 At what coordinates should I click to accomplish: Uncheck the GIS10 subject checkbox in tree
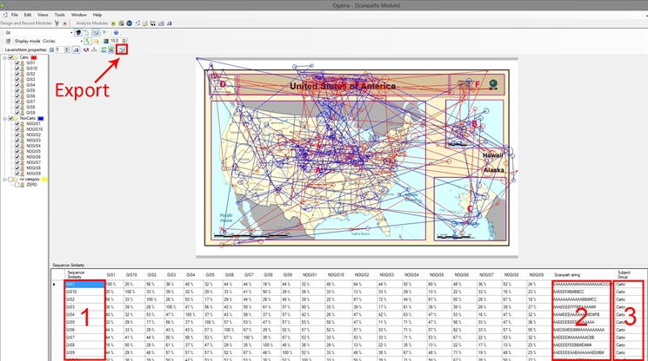point(17,69)
